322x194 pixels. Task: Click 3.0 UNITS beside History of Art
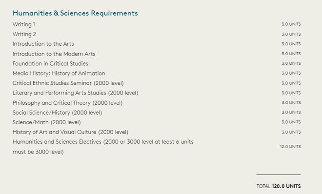click(291, 132)
